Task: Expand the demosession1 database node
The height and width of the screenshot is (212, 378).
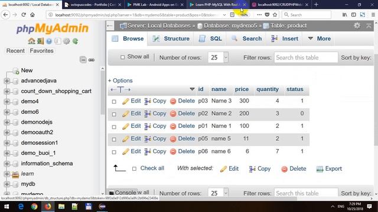Action: click(6, 143)
